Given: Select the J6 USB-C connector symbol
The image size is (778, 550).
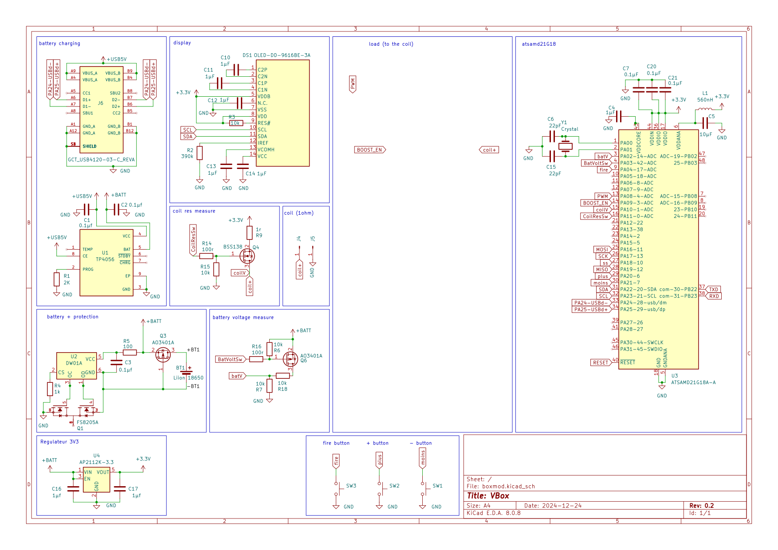Looking at the screenshot, I should (102, 110).
